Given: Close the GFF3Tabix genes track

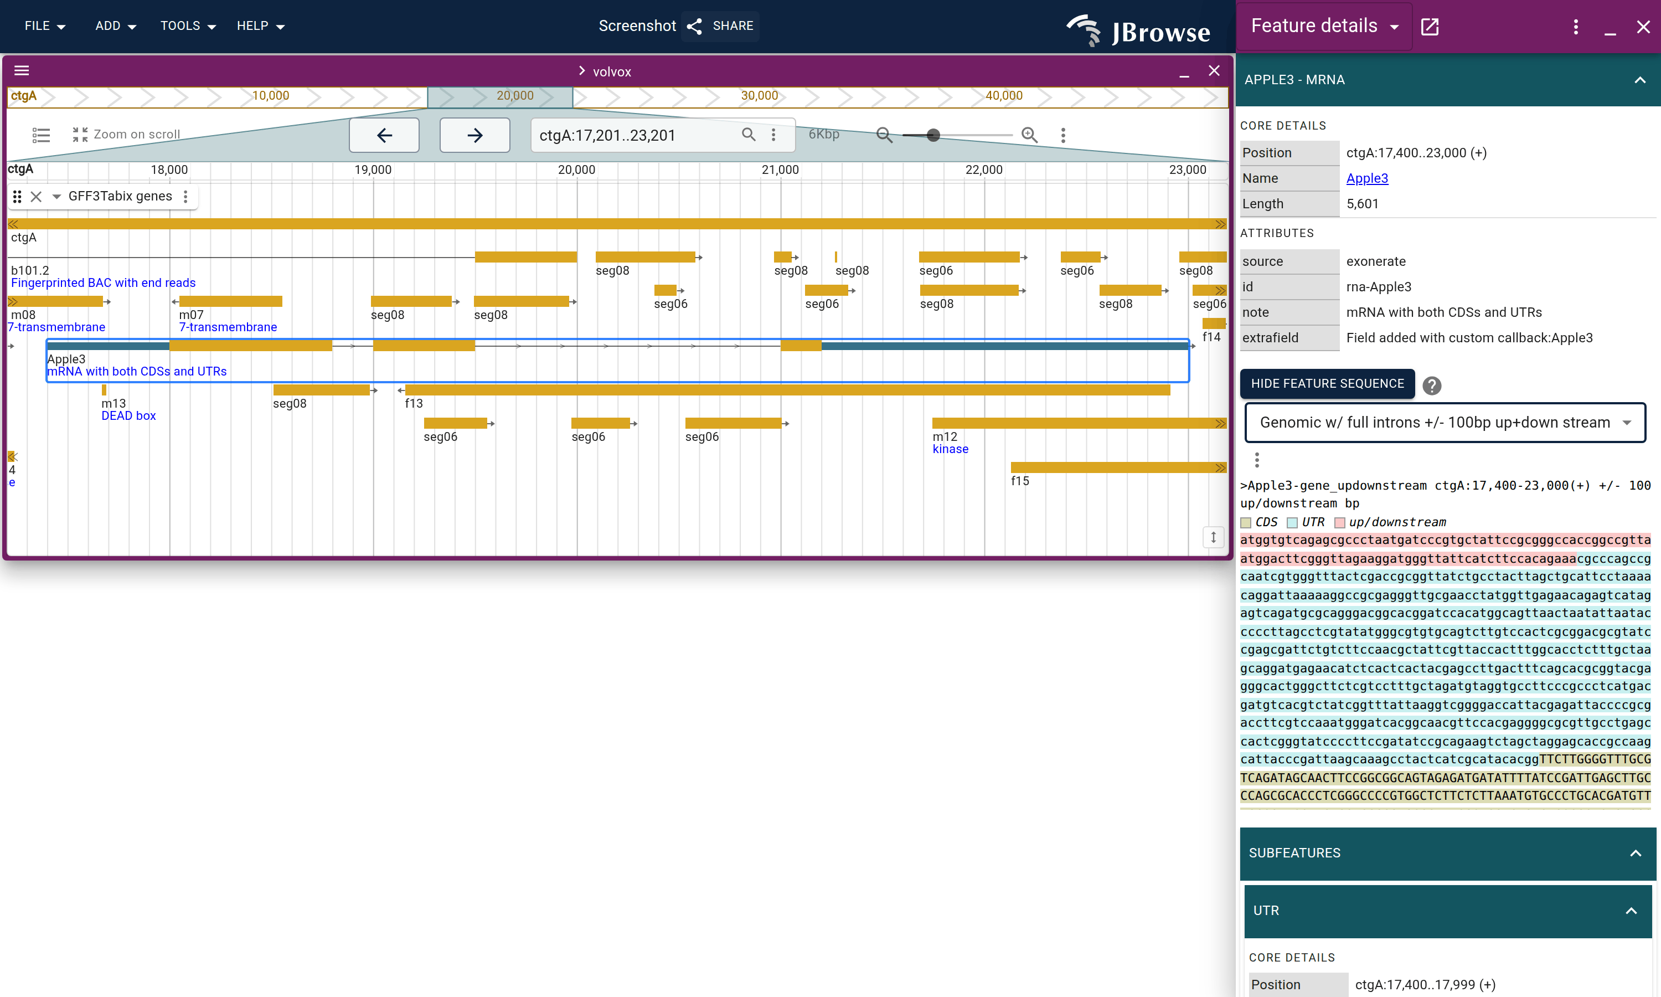Looking at the screenshot, I should pyautogui.click(x=36, y=196).
